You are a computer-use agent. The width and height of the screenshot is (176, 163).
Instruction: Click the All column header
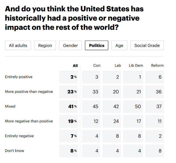pyautogui.click(x=75, y=66)
